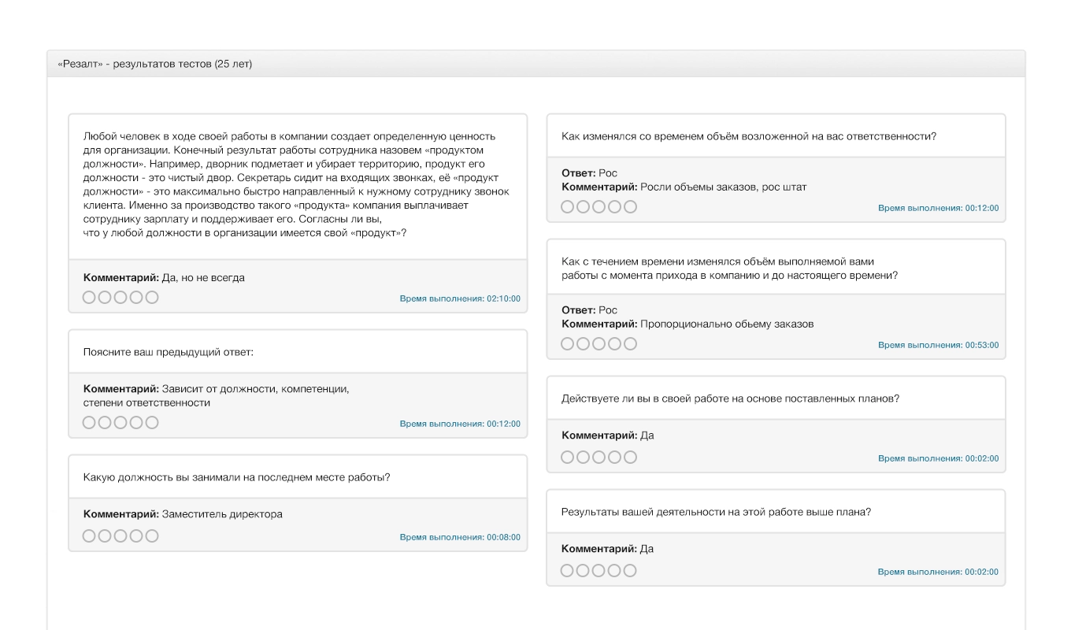
Task: Select first rating circle under 'Да, но не всегда'
Action: (x=89, y=297)
